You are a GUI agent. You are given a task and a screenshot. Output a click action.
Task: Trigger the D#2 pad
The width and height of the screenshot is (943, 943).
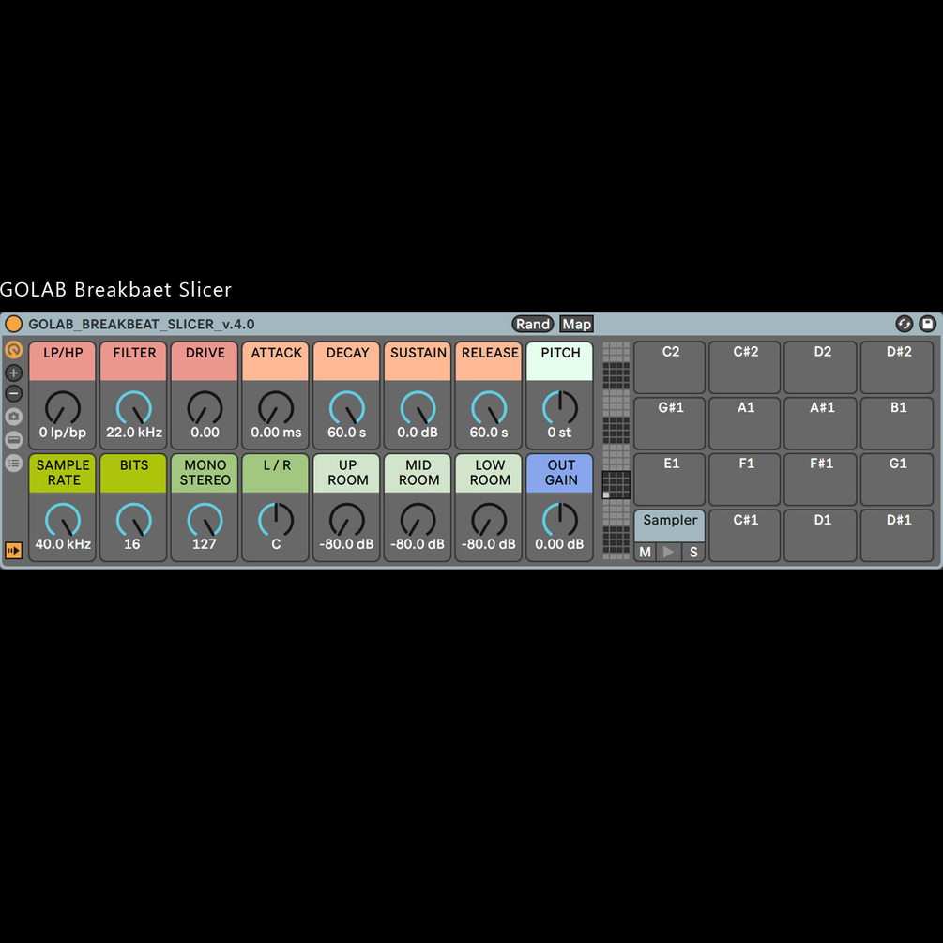point(896,366)
